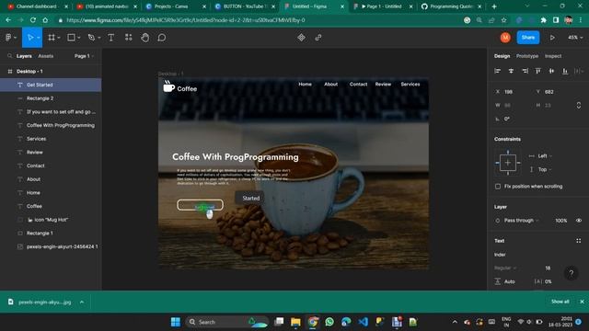This screenshot has width=589, height=331.
Task: Reload the browser page
Action: pos(33,20)
